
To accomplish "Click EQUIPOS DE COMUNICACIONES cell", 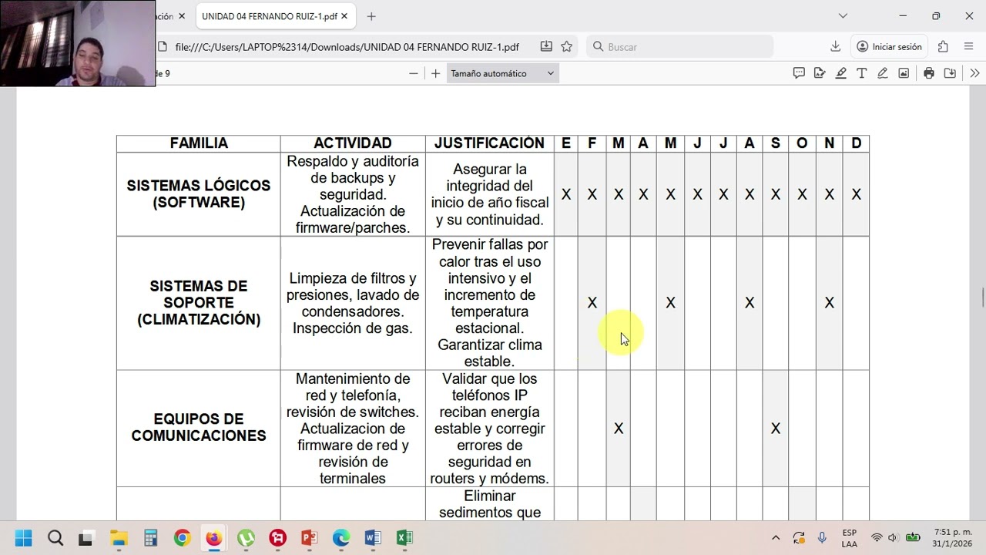I will pos(199,428).
